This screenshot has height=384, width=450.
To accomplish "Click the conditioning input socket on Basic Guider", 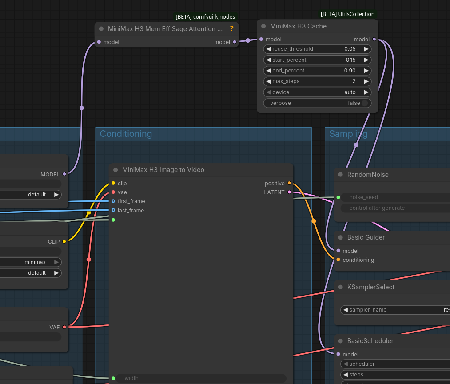I will (x=338, y=260).
